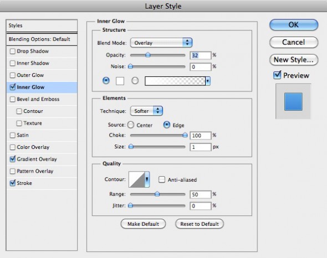Click the Reset to Default button
Screen dimensions: 327x258
click(x=200, y=224)
